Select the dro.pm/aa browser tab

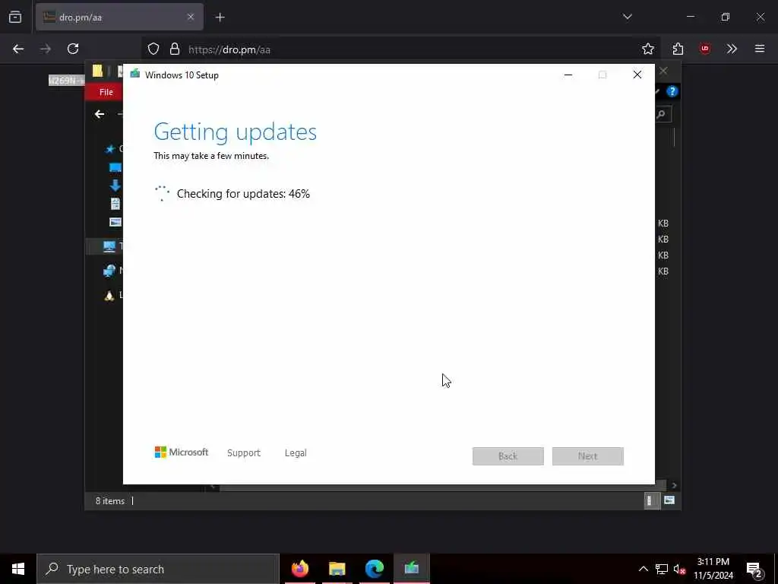pos(119,17)
